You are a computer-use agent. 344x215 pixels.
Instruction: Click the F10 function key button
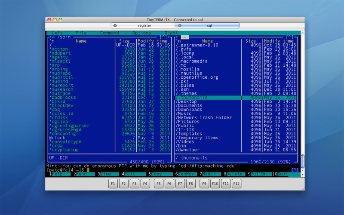pos(215,184)
